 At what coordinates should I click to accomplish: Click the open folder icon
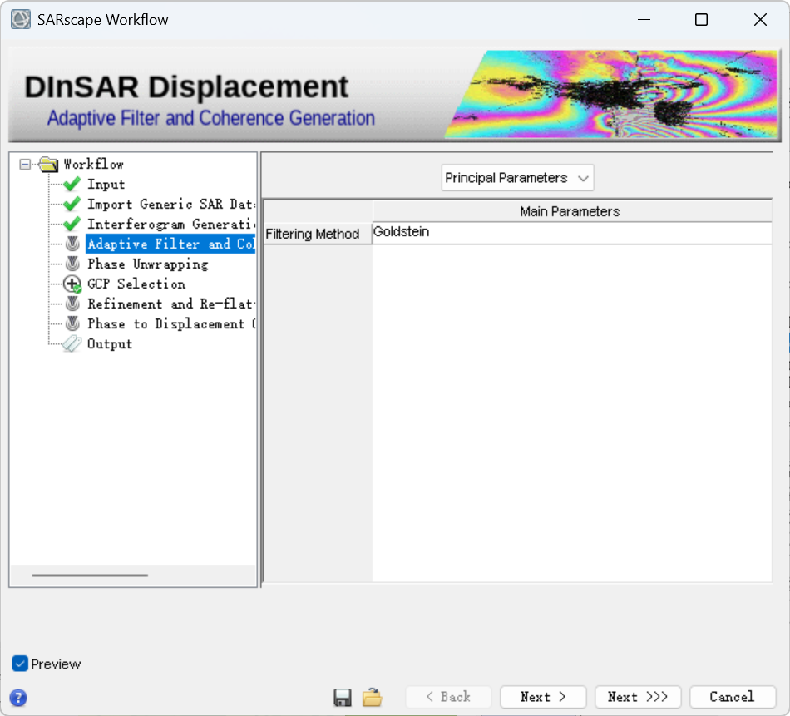[373, 697]
